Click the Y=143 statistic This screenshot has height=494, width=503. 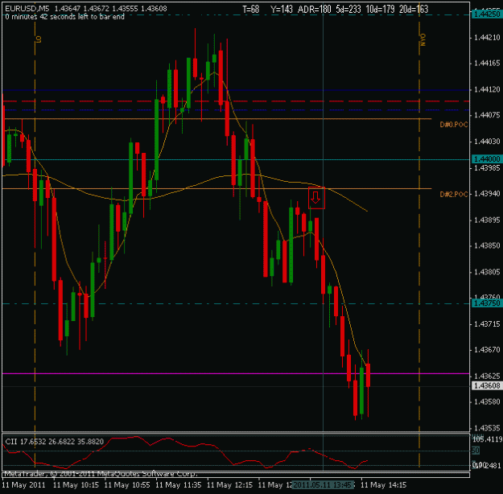click(x=282, y=9)
